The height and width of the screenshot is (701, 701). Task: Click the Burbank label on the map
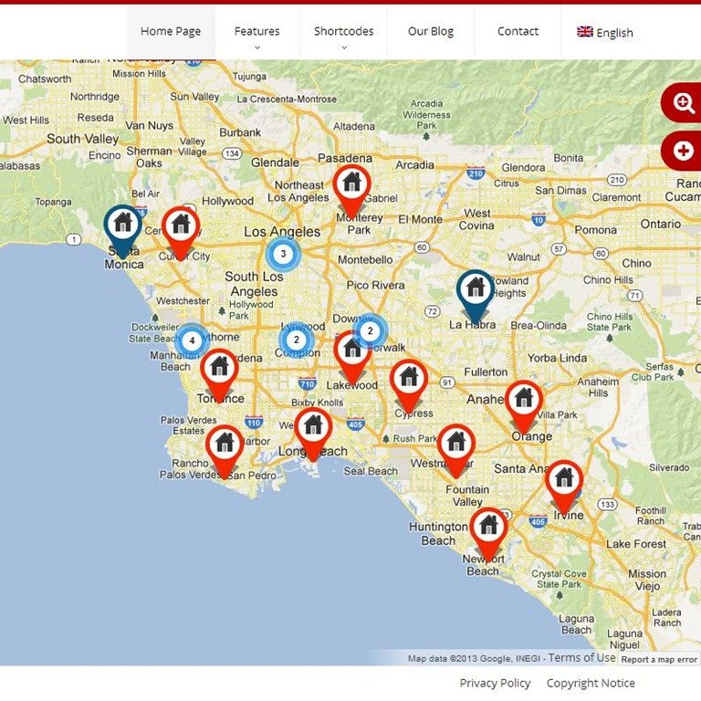pyautogui.click(x=240, y=132)
